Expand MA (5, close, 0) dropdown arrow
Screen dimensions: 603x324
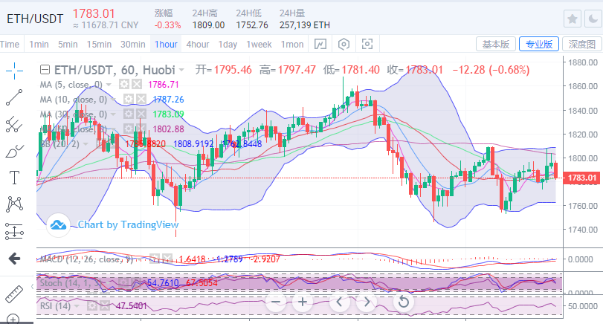click(x=109, y=85)
